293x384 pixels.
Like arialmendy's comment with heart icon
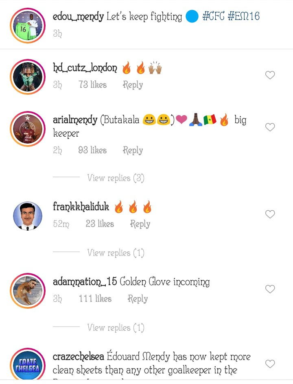coord(270,127)
